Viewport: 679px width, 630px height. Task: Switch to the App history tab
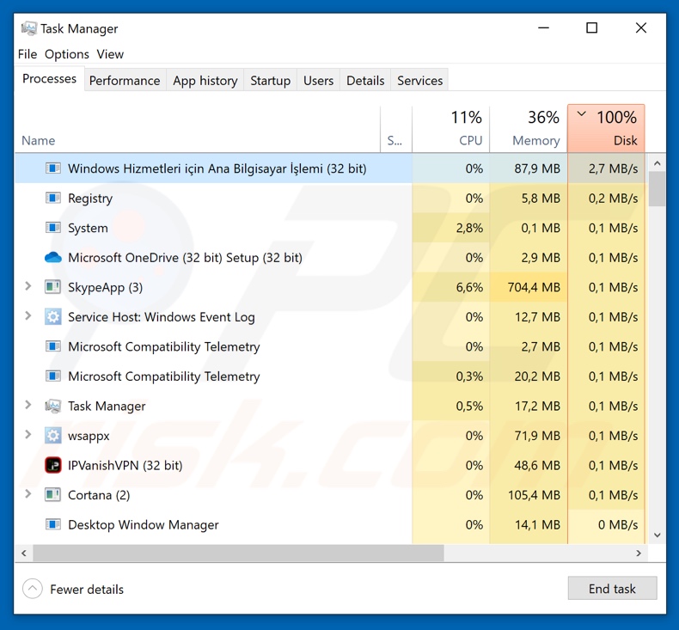(205, 81)
